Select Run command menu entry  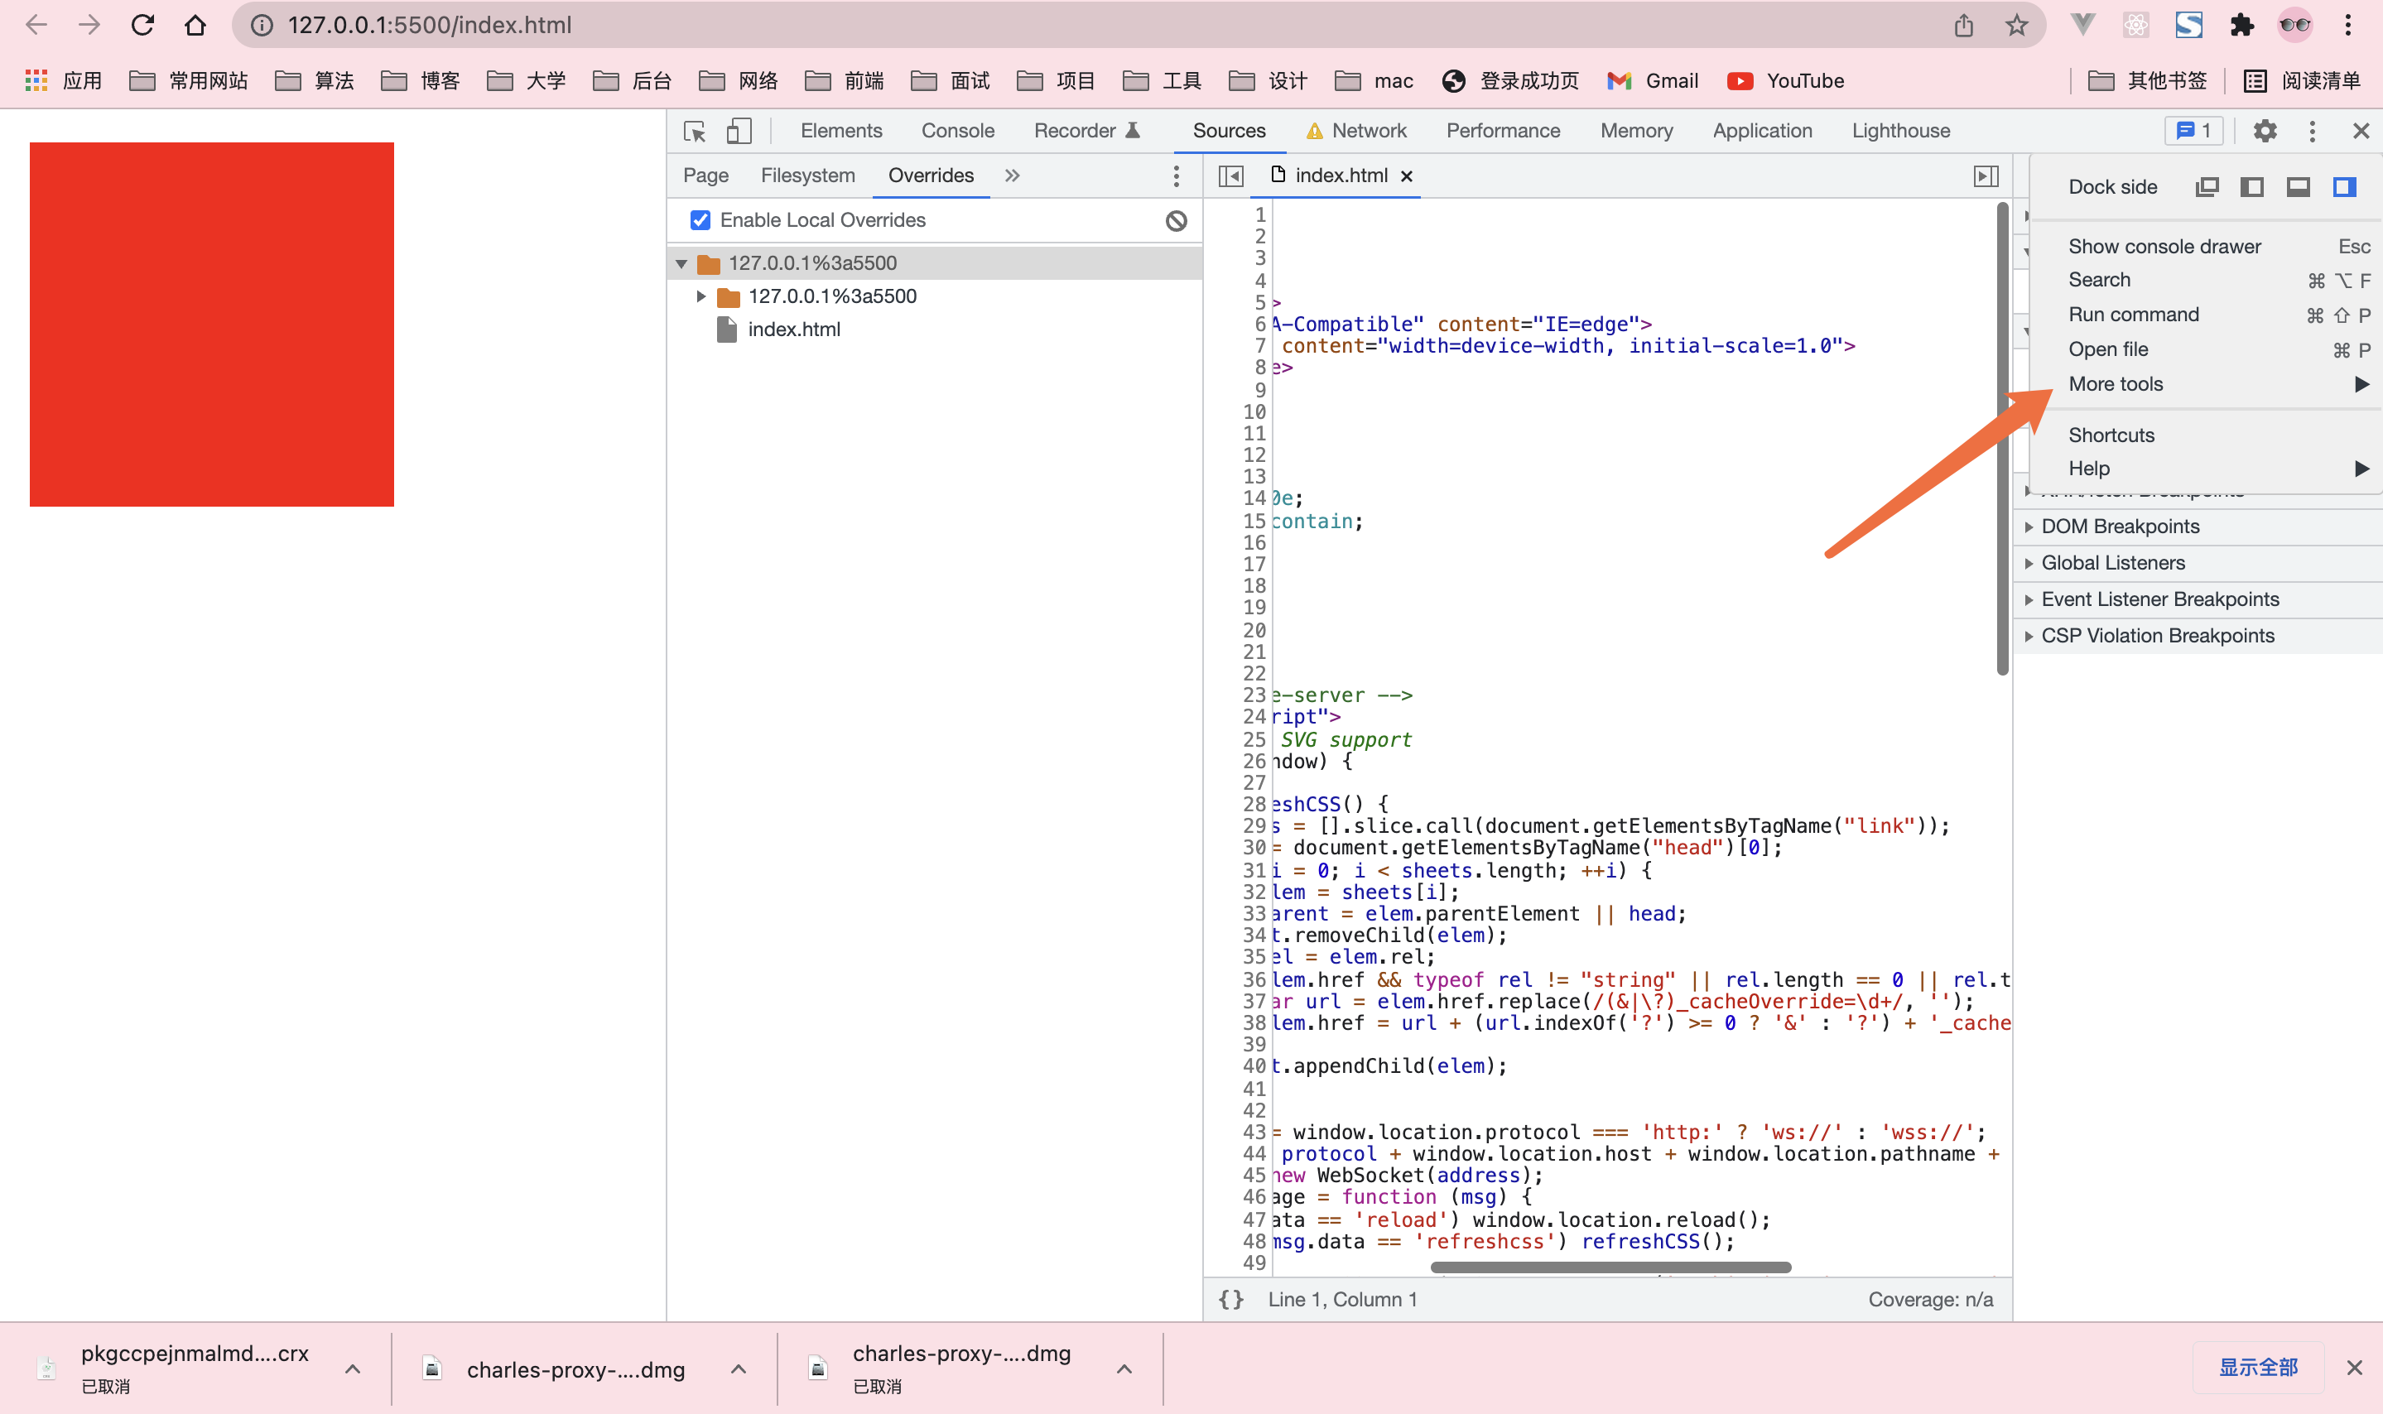pos(2134,315)
